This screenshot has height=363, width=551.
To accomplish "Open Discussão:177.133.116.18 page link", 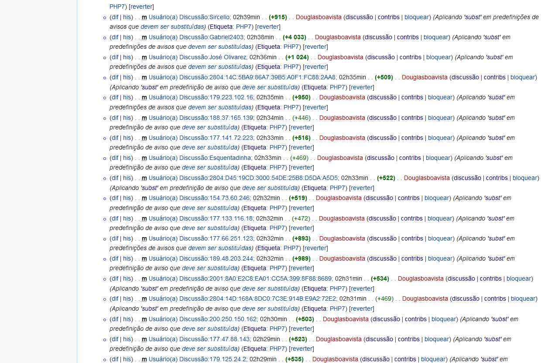I will [x=202, y=218].
